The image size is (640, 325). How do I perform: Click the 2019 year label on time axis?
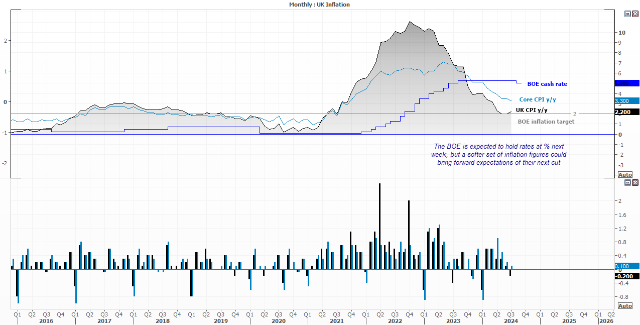[220, 320]
